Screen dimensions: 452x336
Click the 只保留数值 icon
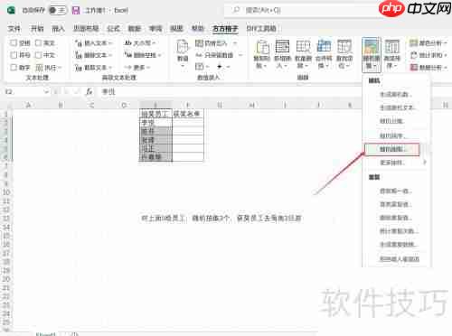coord(199,55)
